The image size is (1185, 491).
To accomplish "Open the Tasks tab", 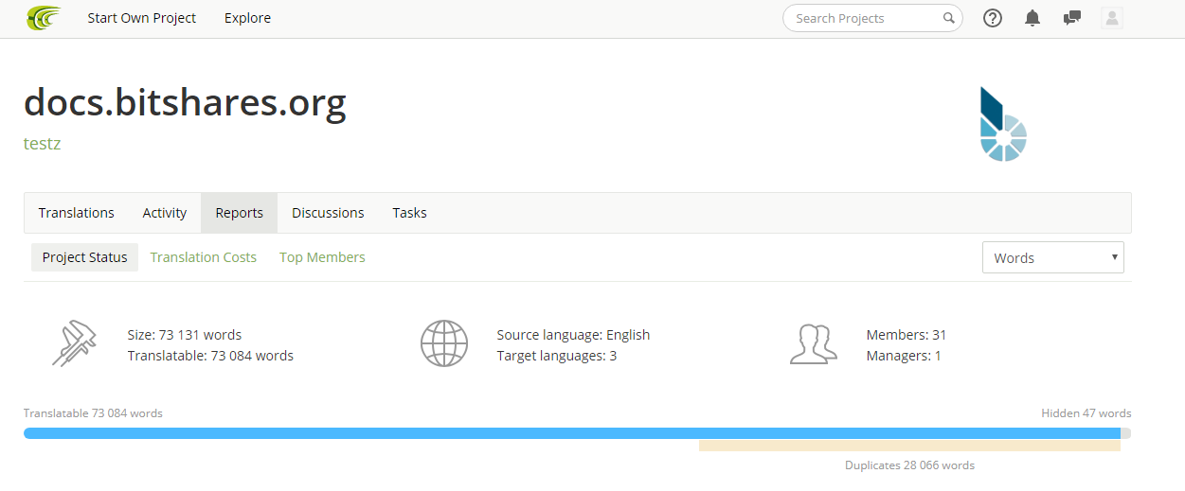I will click(x=409, y=213).
